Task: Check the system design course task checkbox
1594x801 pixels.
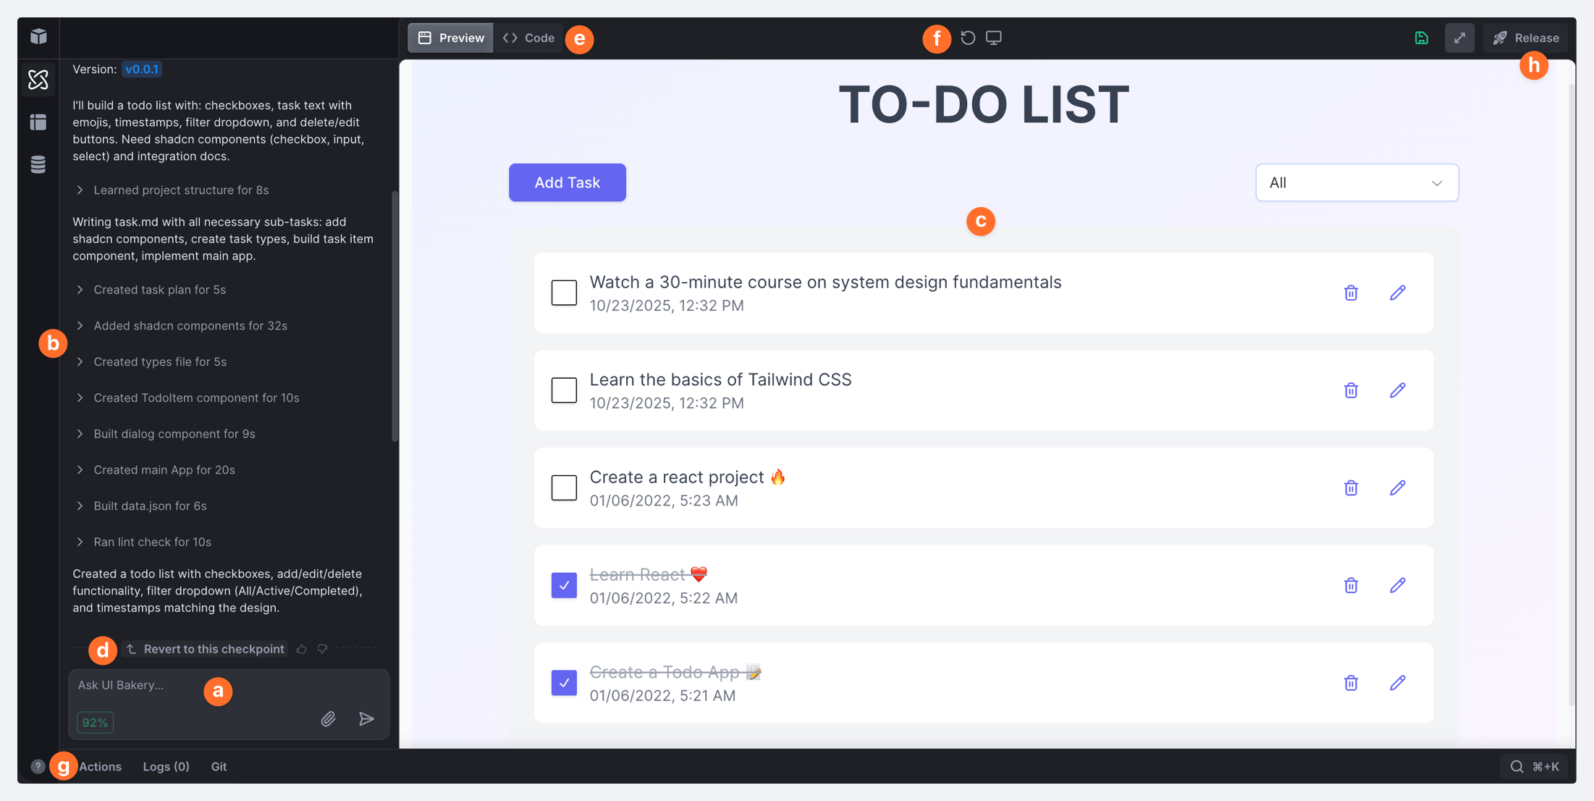Action: coord(564,293)
